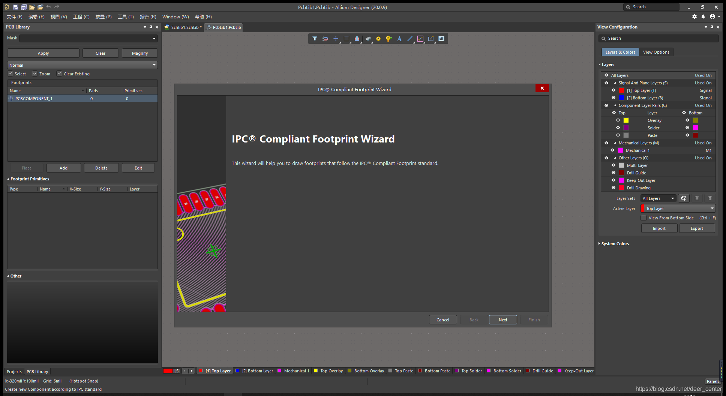Select the place pad tool
This screenshot has width=726, height=396.
coord(378,39)
